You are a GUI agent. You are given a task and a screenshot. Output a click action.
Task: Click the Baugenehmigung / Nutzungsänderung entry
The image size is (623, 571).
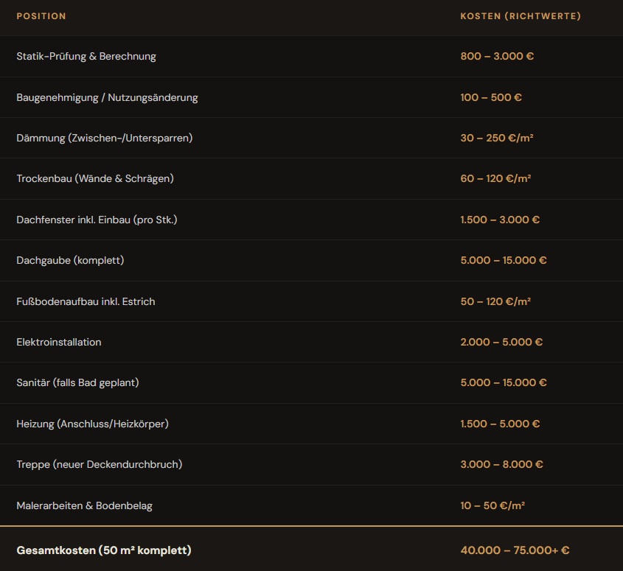[107, 97]
